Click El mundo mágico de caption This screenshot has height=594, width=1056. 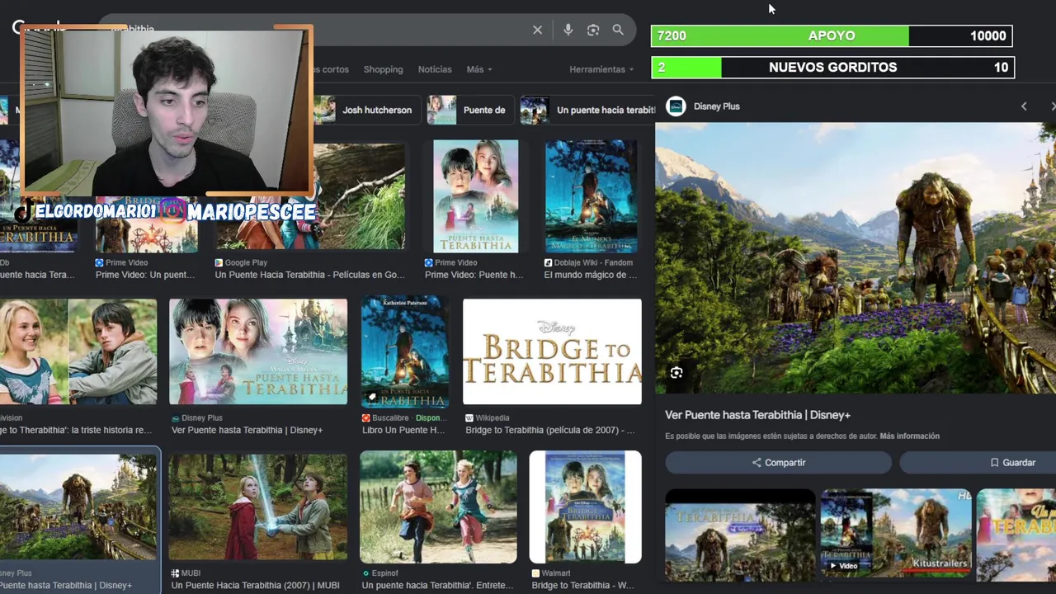(591, 275)
